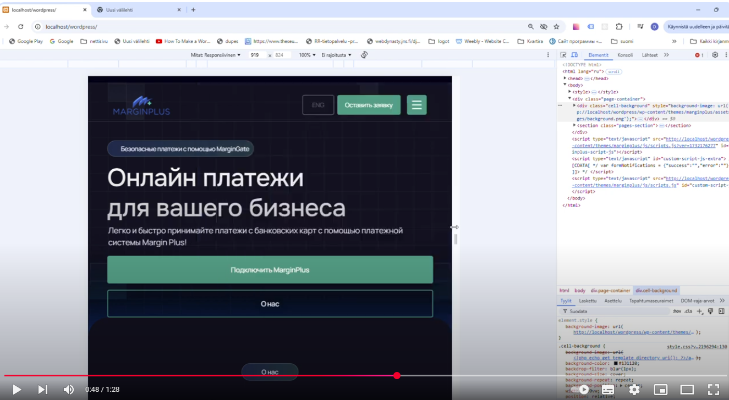Switch to Lähteet tab
This screenshot has height=400, width=729.
[650, 55]
